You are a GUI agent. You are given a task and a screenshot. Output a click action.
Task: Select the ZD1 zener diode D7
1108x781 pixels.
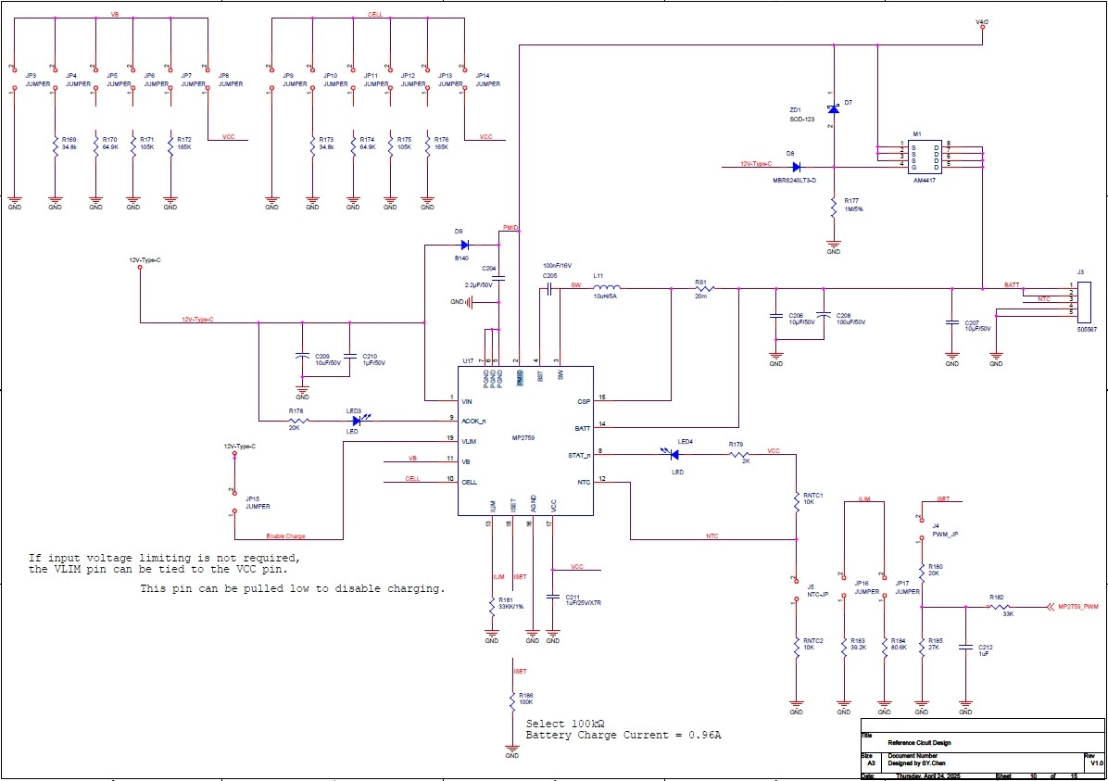point(833,109)
